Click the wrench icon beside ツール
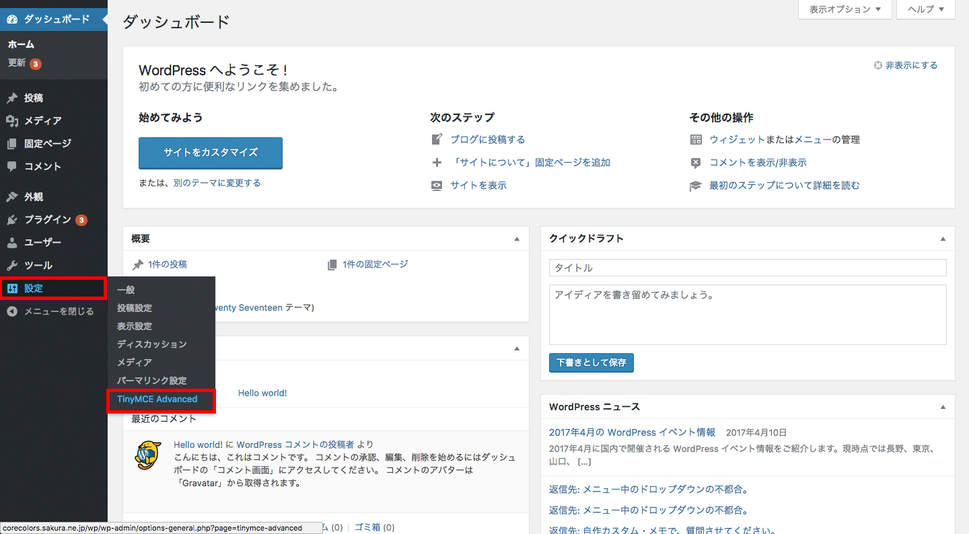This screenshot has width=969, height=534. (12, 265)
